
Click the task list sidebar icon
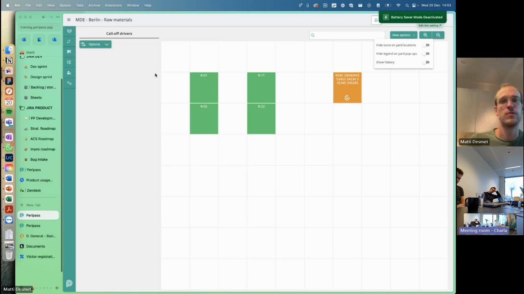69,62
